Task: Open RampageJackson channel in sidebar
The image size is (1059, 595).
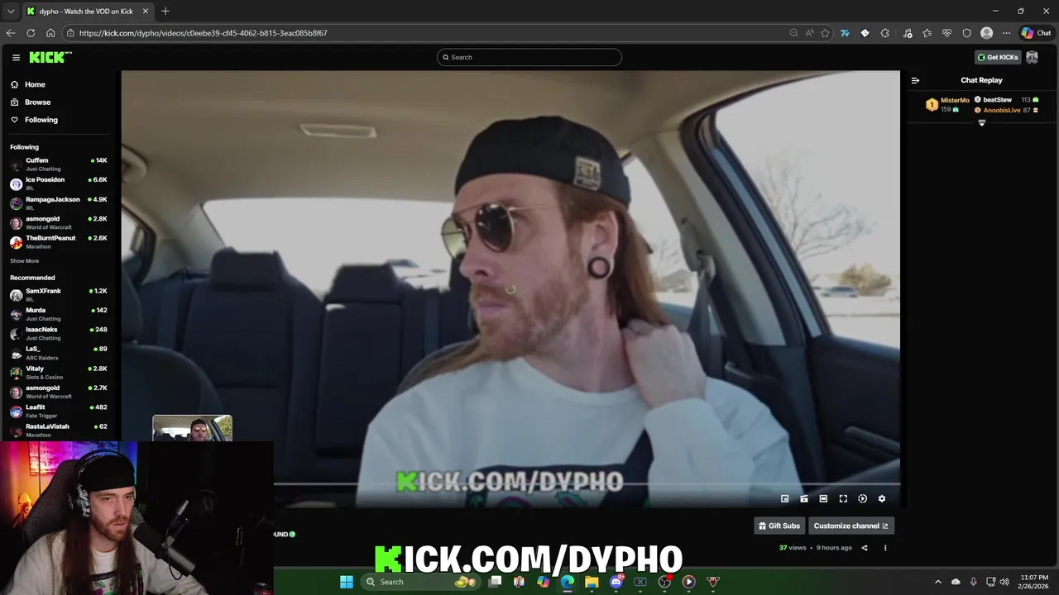Action: pyautogui.click(x=58, y=203)
